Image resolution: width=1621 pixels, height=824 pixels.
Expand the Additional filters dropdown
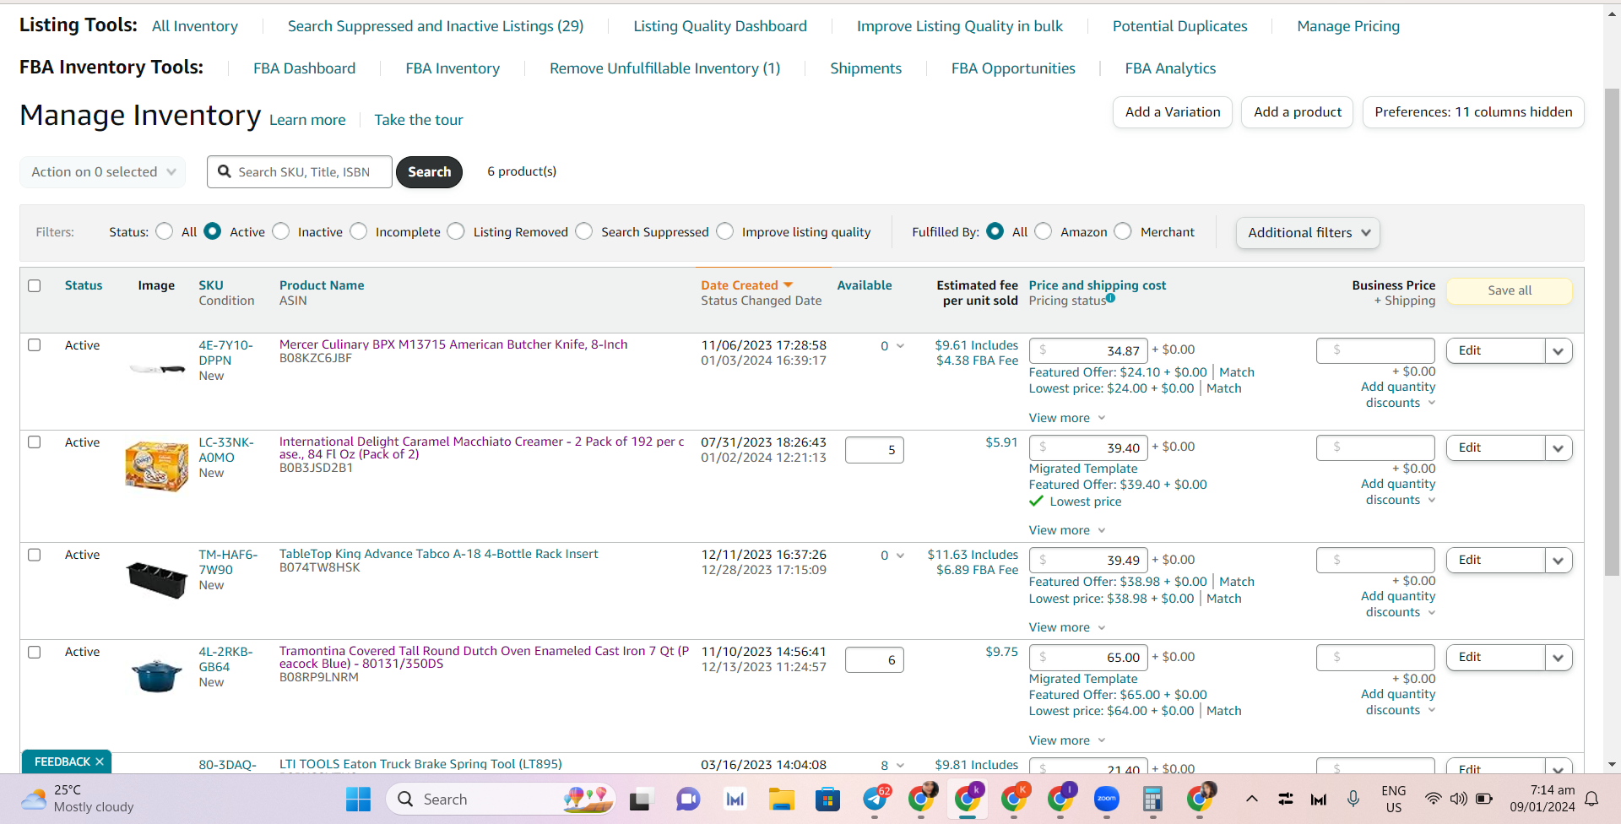click(x=1308, y=232)
